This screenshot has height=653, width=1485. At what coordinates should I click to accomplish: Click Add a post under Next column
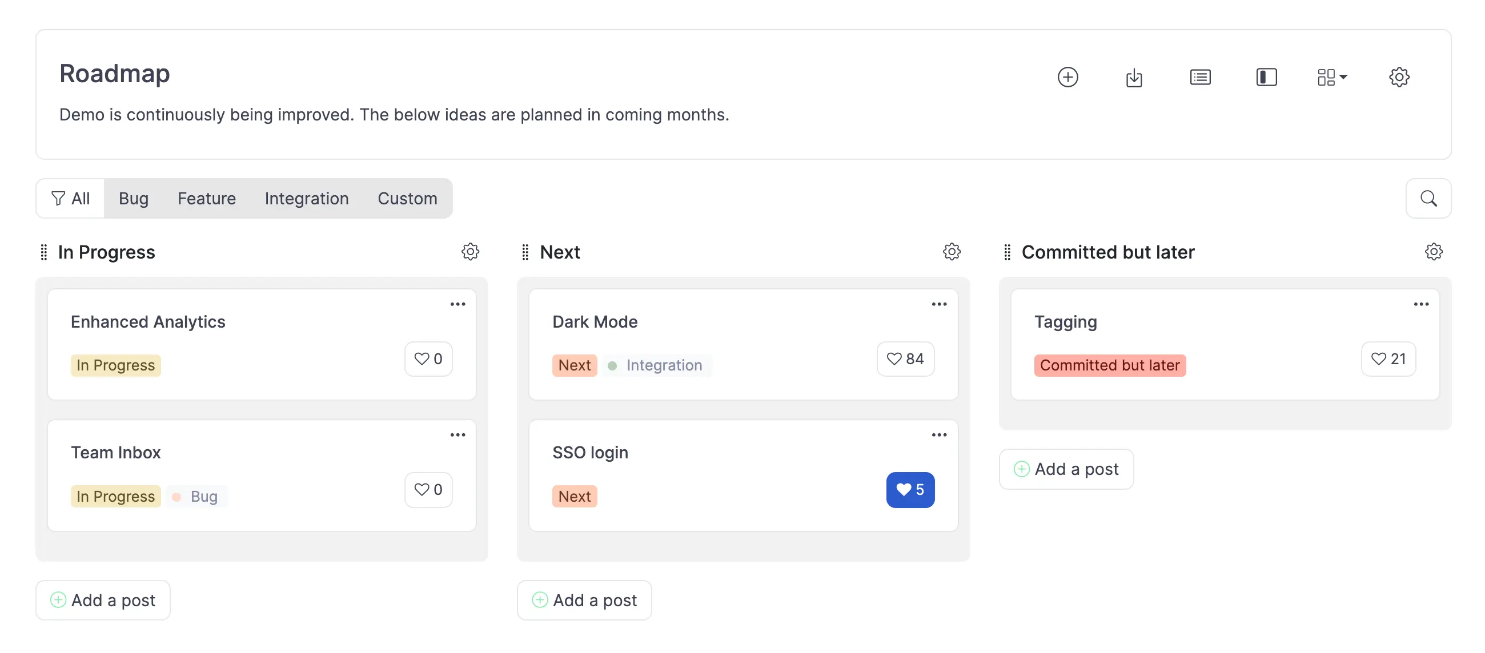[x=584, y=600]
